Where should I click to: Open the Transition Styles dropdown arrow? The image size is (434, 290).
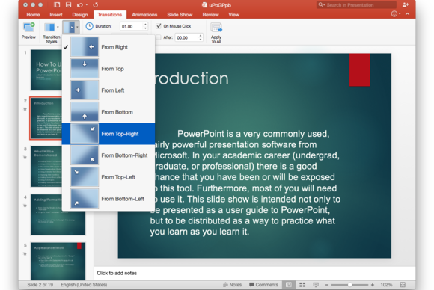58,27
